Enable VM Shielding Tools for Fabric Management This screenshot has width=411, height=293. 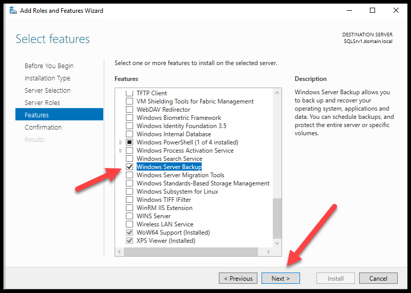(x=129, y=101)
